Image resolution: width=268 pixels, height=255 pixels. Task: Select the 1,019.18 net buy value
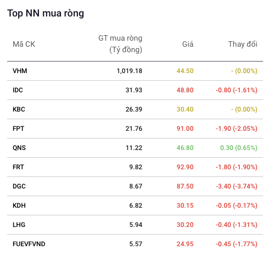pos(130,71)
